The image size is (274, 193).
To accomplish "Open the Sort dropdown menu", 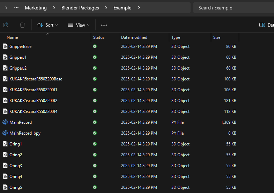I will 48,25.
